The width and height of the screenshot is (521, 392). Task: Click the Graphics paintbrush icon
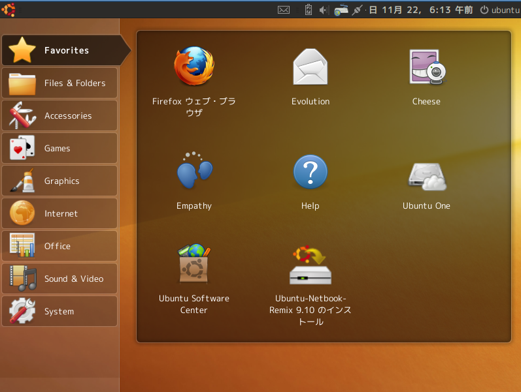coord(22,181)
